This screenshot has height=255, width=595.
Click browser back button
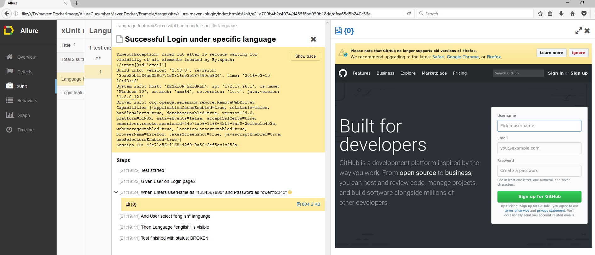[7, 13]
